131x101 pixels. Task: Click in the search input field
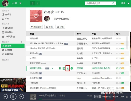pos(99,3)
